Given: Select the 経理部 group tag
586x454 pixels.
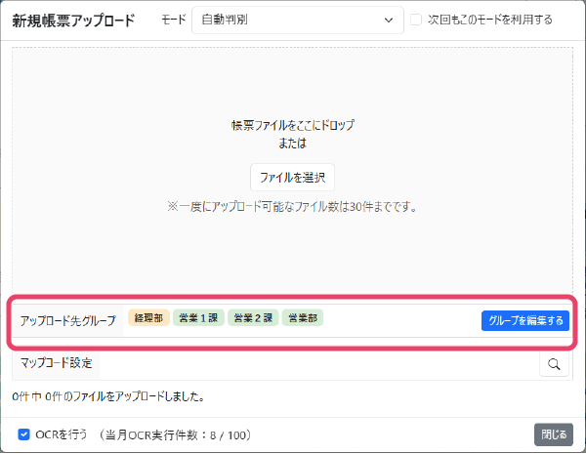Looking at the screenshot, I should click(149, 318).
